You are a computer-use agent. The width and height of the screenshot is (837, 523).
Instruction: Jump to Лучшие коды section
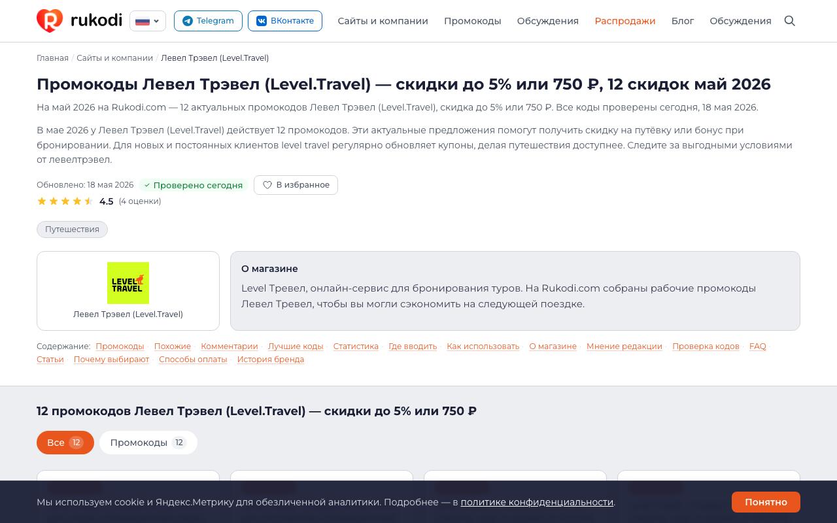point(296,346)
